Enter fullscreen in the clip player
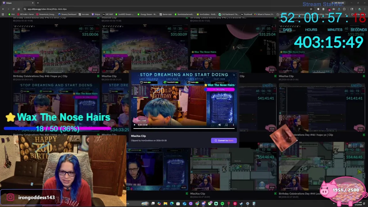Screen dimensions: 368x207 pyautogui.click(x=227, y=125)
